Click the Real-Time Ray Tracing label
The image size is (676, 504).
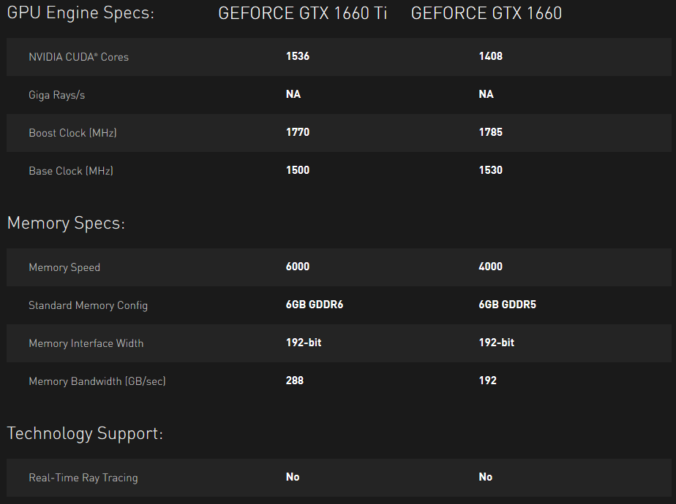tap(83, 478)
